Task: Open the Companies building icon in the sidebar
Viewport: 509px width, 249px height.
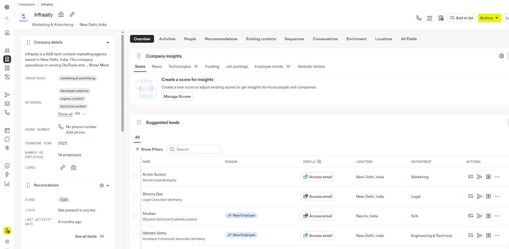Action: click(x=7, y=59)
